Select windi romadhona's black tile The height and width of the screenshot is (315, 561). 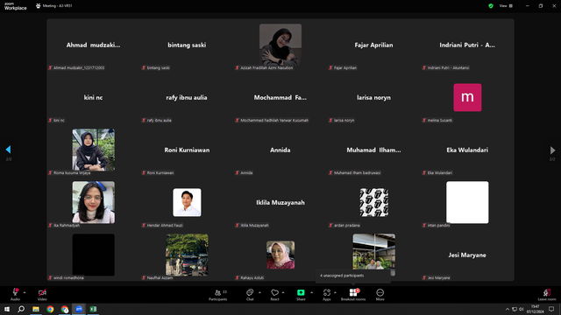[94, 255]
